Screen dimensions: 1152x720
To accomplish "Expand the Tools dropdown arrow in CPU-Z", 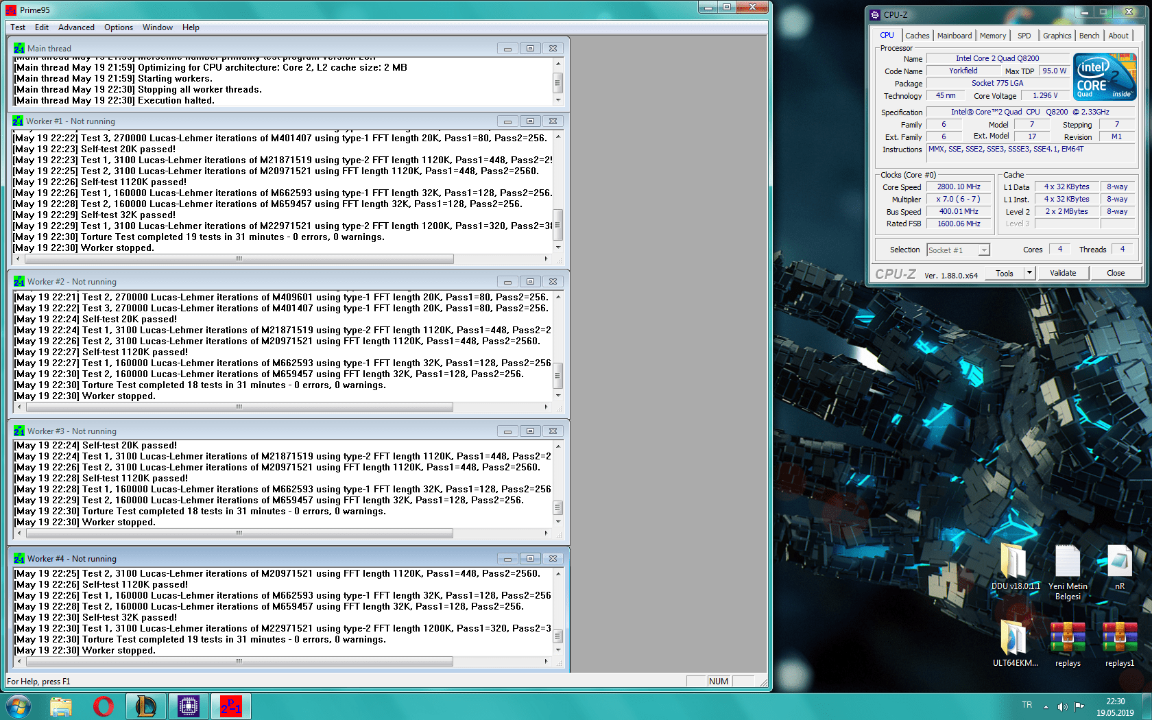I will pyautogui.click(x=1029, y=273).
